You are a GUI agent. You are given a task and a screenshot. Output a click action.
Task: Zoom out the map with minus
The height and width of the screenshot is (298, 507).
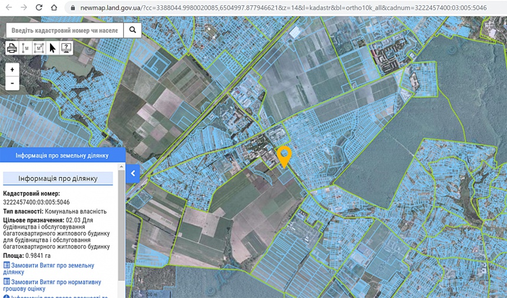12,83
